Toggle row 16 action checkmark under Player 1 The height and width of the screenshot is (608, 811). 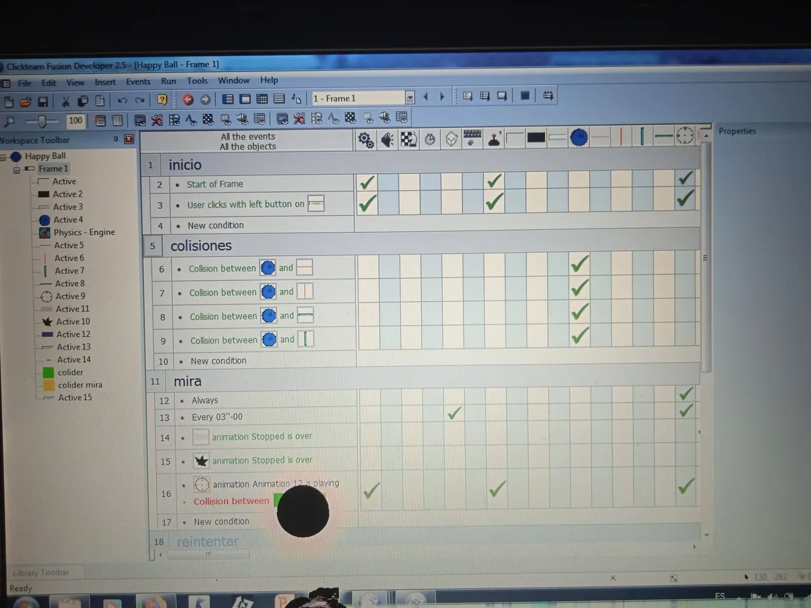[497, 488]
